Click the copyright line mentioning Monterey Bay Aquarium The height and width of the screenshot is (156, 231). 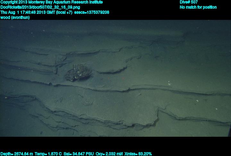pyautogui.click(x=52, y=2)
